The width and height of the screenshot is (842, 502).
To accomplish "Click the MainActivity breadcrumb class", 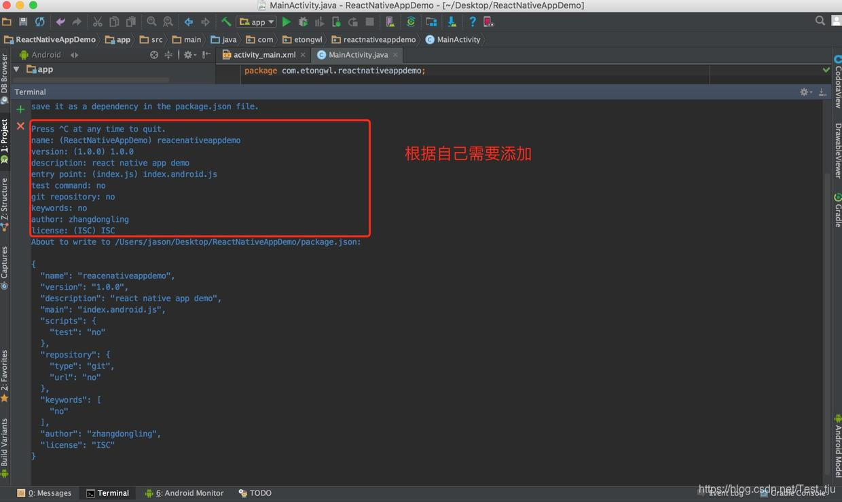I will (x=453, y=39).
